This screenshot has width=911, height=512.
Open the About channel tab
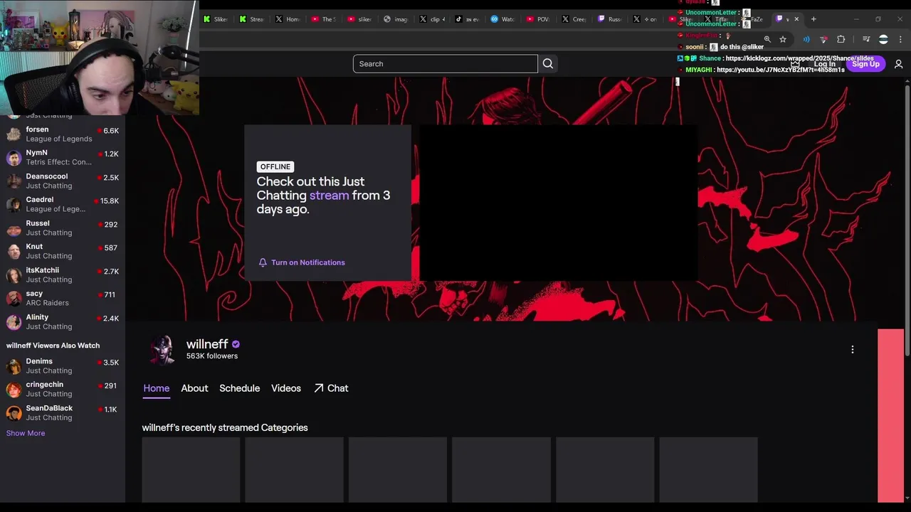194,388
